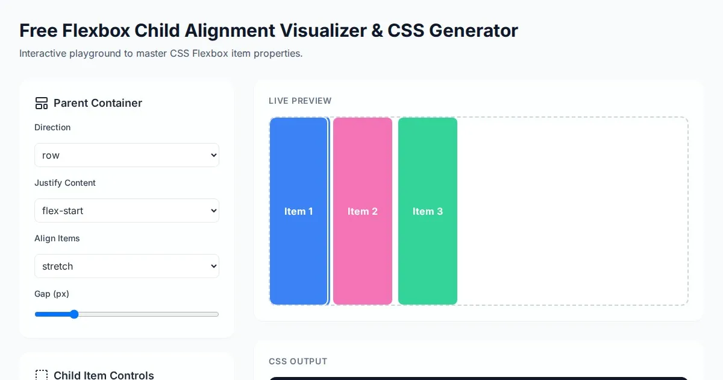Click the Direction field label

pos(52,127)
